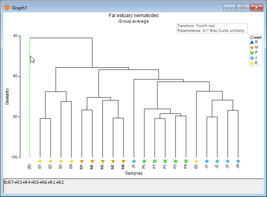Click the green square P legend symbol
This screenshot has height=197, width=267.
[251, 53]
